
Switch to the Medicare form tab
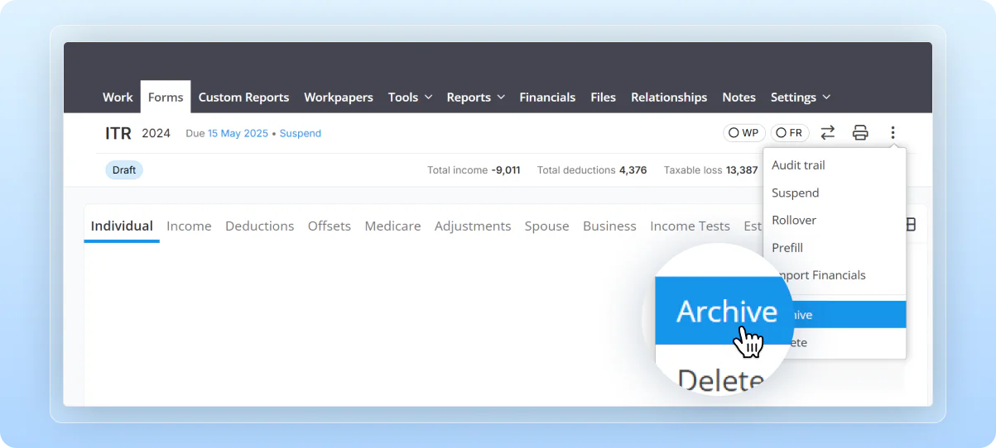point(392,226)
